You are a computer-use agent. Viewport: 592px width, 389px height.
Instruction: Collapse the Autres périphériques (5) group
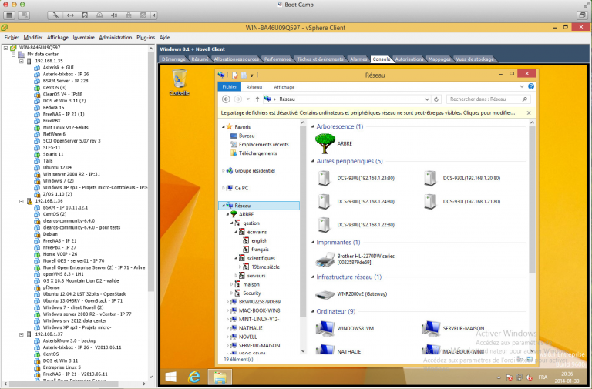coord(313,161)
